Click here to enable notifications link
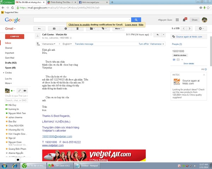This screenshot has height=169, width=212. 79,25
